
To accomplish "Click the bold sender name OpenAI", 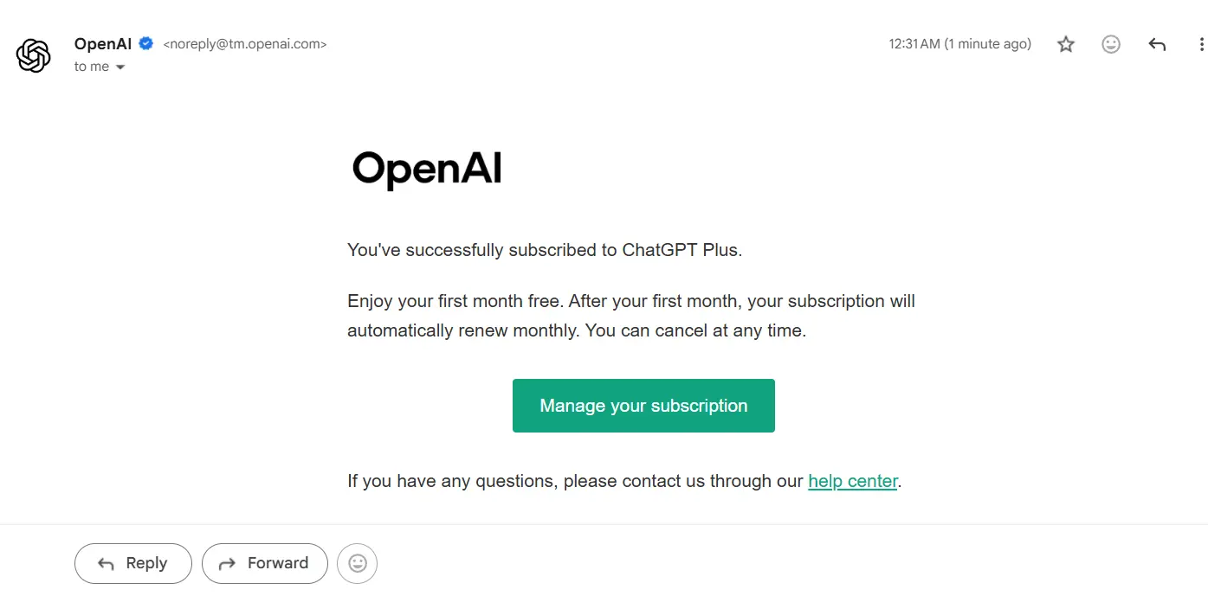I will (103, 43).
